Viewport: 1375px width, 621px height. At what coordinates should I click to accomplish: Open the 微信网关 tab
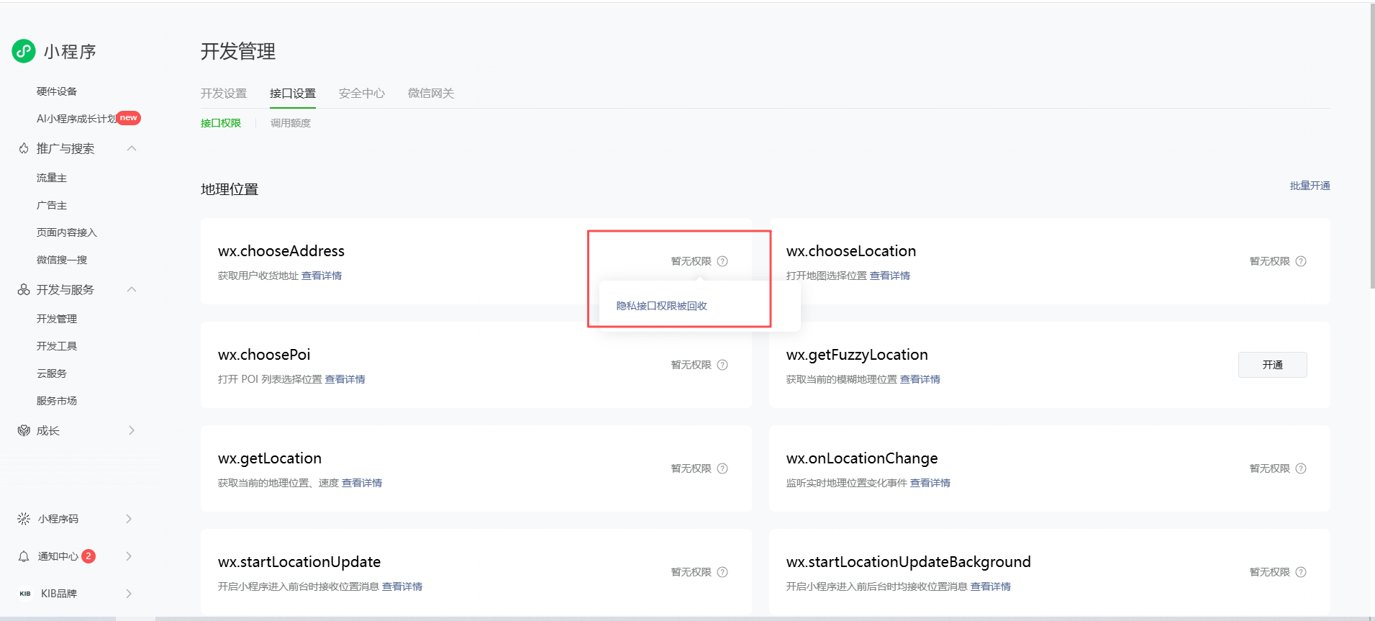431,94
